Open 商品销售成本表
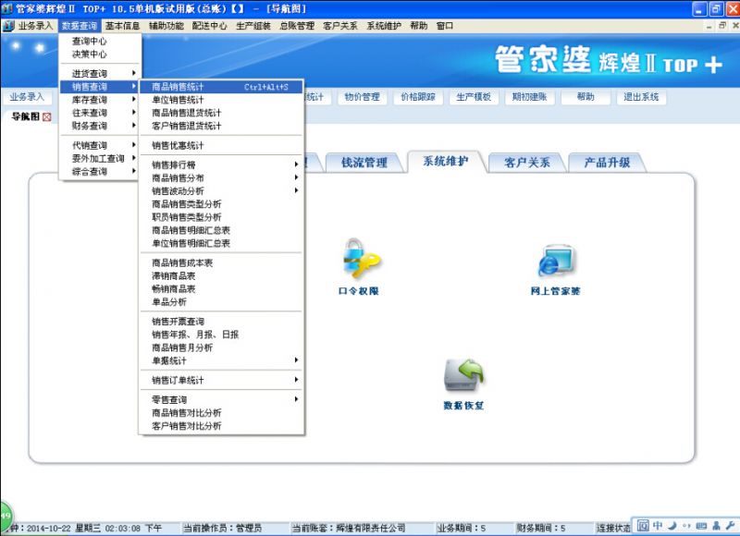 (x=221, y=263)
